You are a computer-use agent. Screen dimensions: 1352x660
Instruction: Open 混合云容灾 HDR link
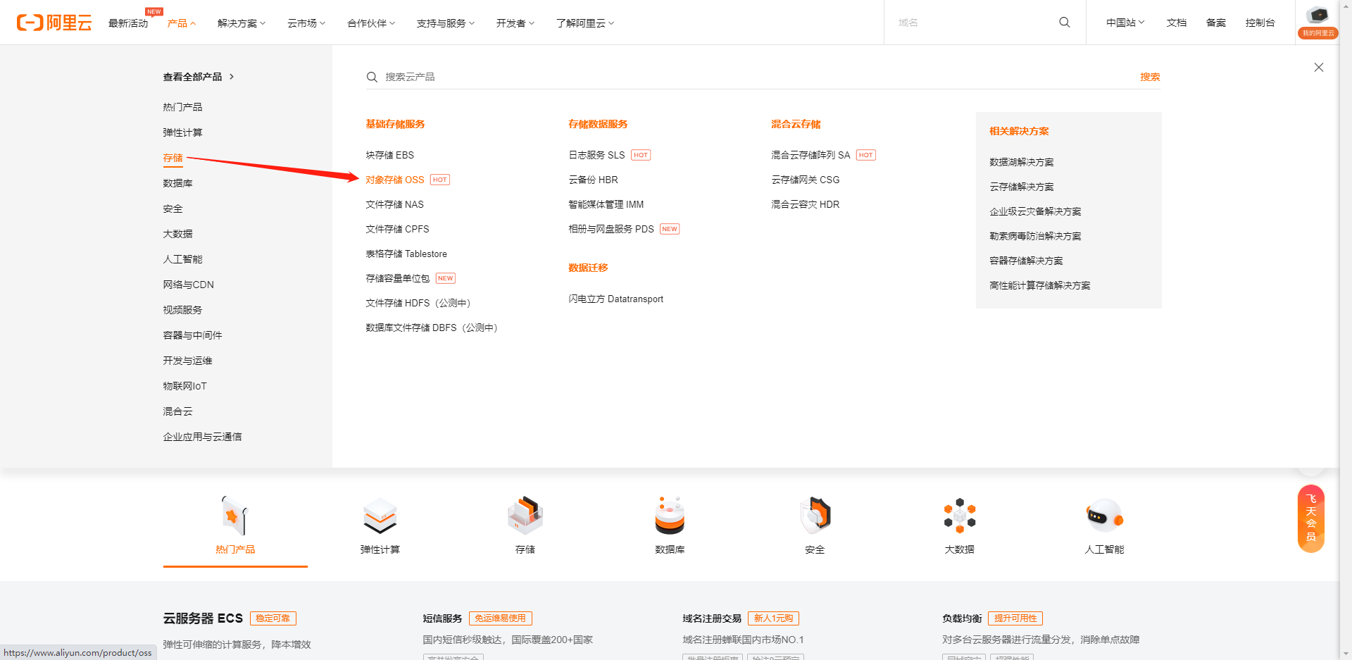coord(806,204)
